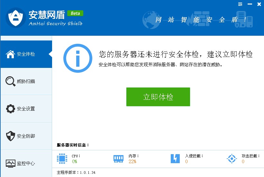Click the 内存 usage value 22%
264x177 pixels.
132,162
